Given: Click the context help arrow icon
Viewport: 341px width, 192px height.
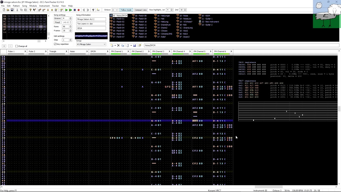Looking at the screenshot, I should point(34,10).
